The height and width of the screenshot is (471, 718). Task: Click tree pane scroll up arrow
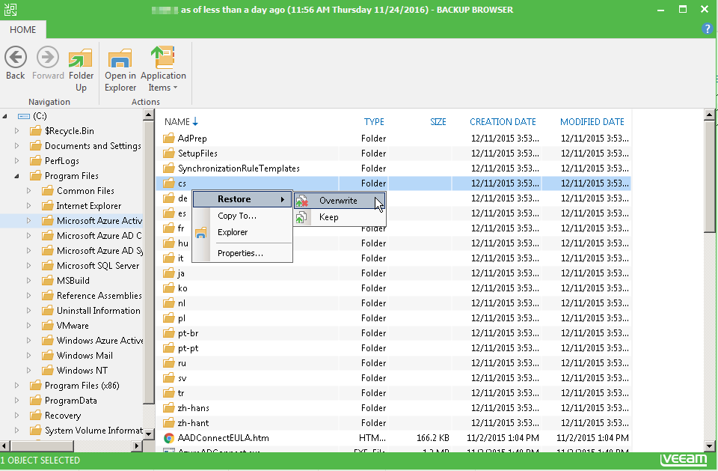[x=148, y=115]
